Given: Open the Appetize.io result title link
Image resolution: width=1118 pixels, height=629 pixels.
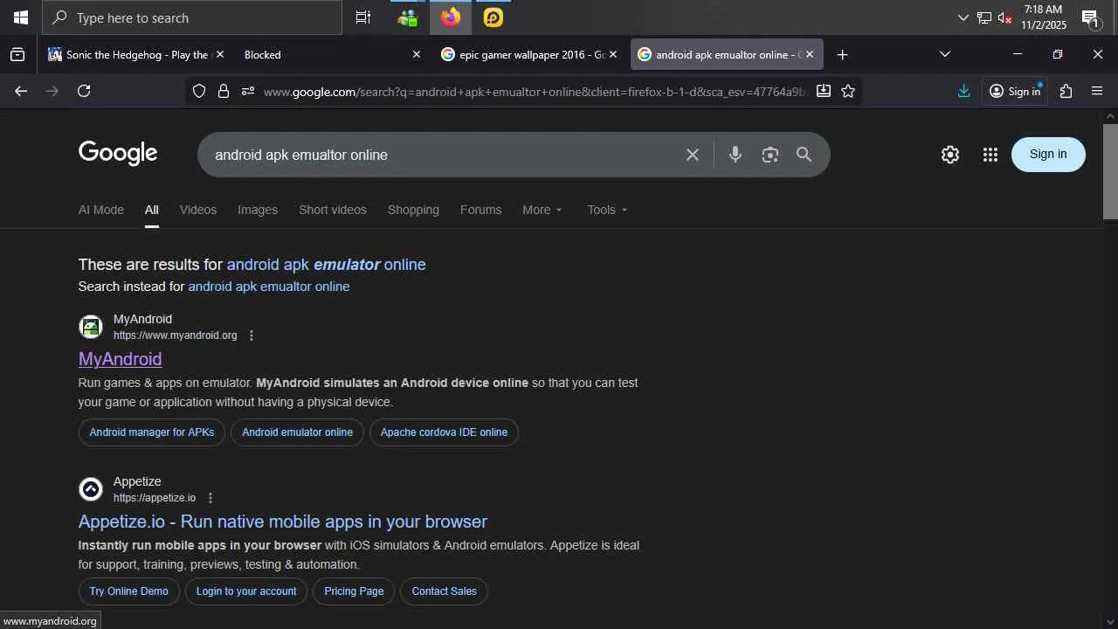Looking at the screenshot, I should pos(283,522).
